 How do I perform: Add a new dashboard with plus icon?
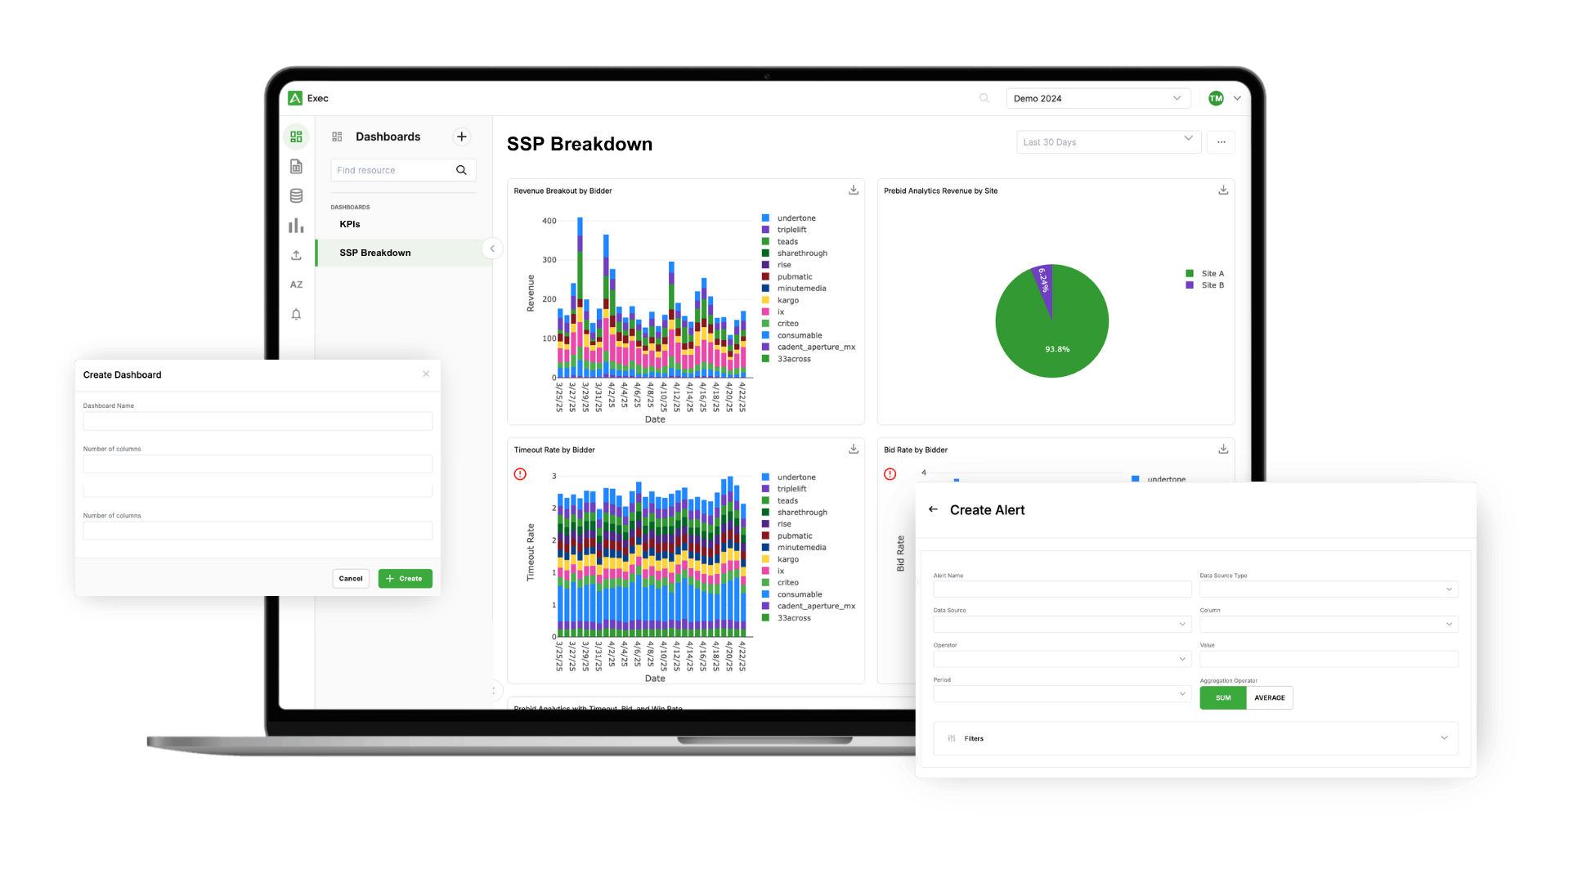click(462, 137)
